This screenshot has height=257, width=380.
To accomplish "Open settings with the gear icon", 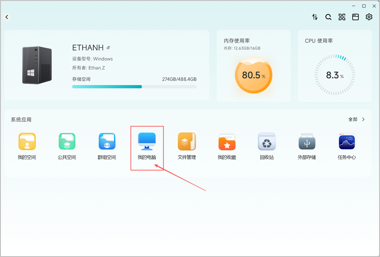I will tap(369, 17).
